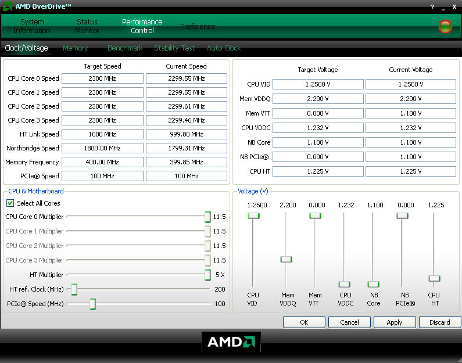This screenshot has height=363, width=462.
Task: Click the Target Speed column header
Action: [102, 66]
